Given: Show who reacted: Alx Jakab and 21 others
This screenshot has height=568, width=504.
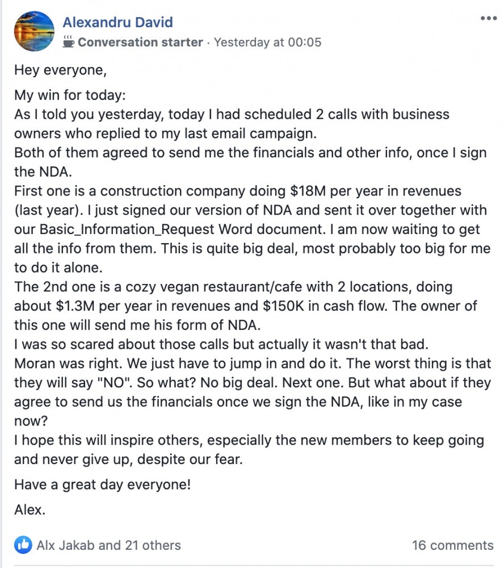Looking at the screenshot, I should pos(108,545).
